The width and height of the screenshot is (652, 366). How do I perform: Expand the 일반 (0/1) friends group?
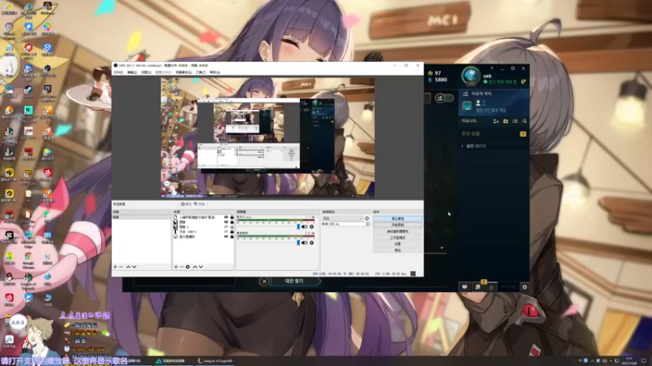tap(474, 146)
